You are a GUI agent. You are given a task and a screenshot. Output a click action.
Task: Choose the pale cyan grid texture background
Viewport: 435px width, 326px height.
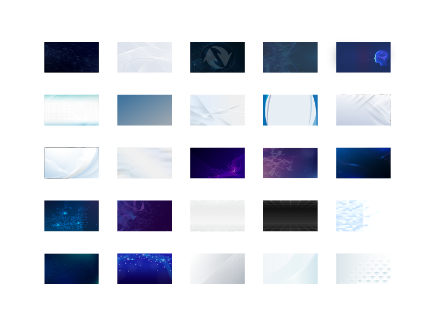tap(71, 110)
